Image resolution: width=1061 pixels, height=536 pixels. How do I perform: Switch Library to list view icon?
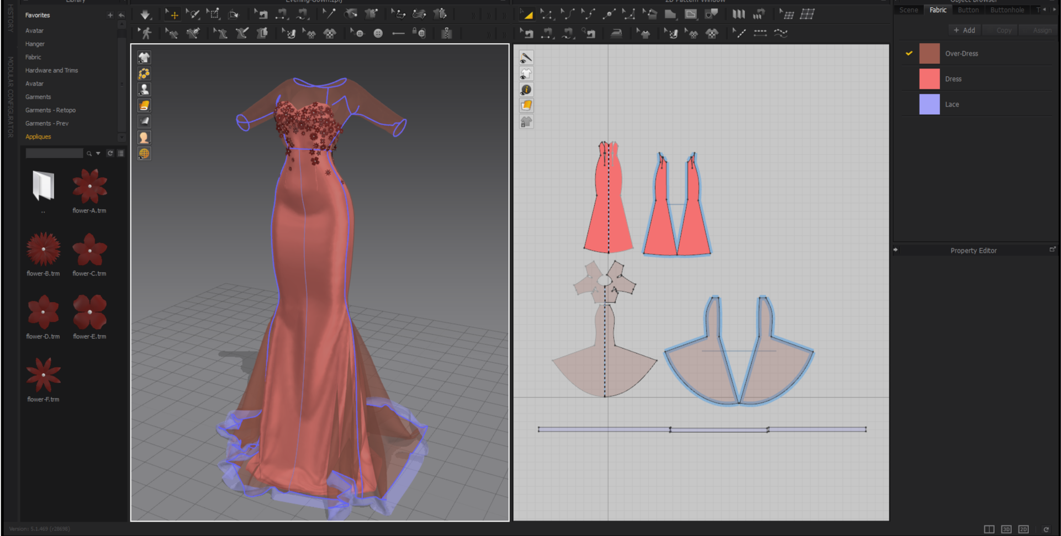pyautogui.click(x=120, y=153)
